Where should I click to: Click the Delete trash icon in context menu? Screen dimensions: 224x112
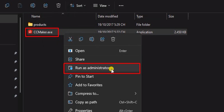[113, 39]
